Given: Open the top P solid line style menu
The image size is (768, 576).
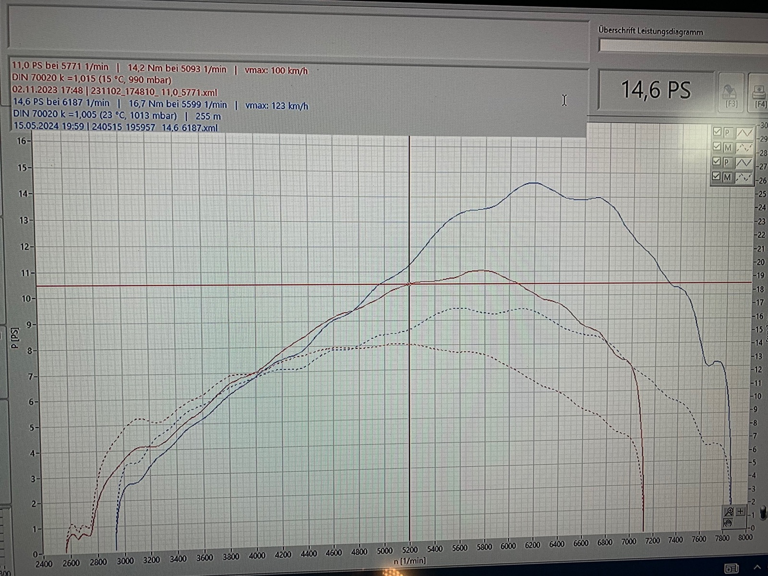Looking at the screenshot, I should (744, 133).
